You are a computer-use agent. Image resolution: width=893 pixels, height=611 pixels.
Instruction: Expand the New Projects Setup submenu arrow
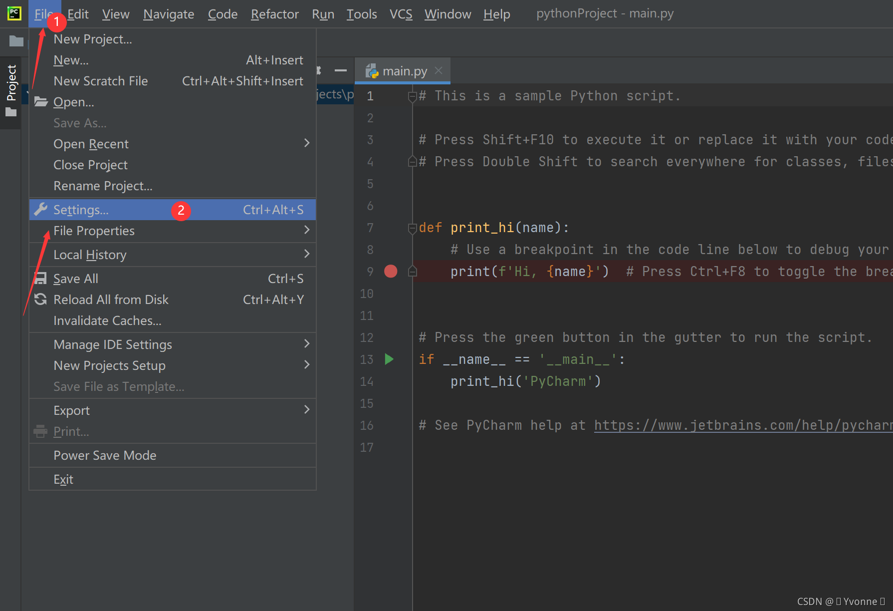point(307,365)
